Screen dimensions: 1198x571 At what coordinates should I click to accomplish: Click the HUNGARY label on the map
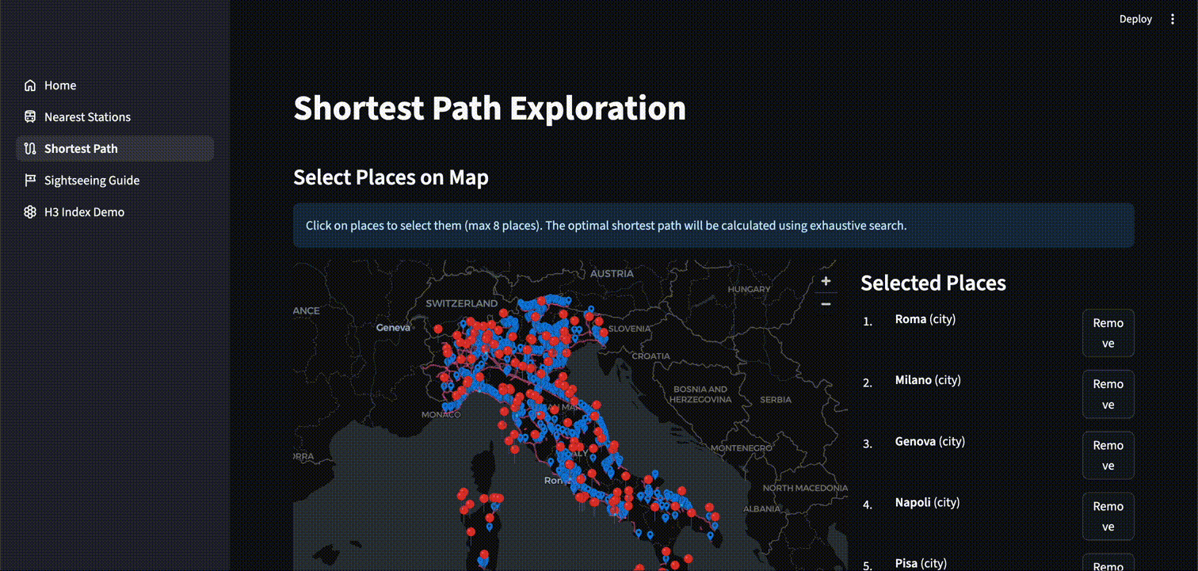749,289
